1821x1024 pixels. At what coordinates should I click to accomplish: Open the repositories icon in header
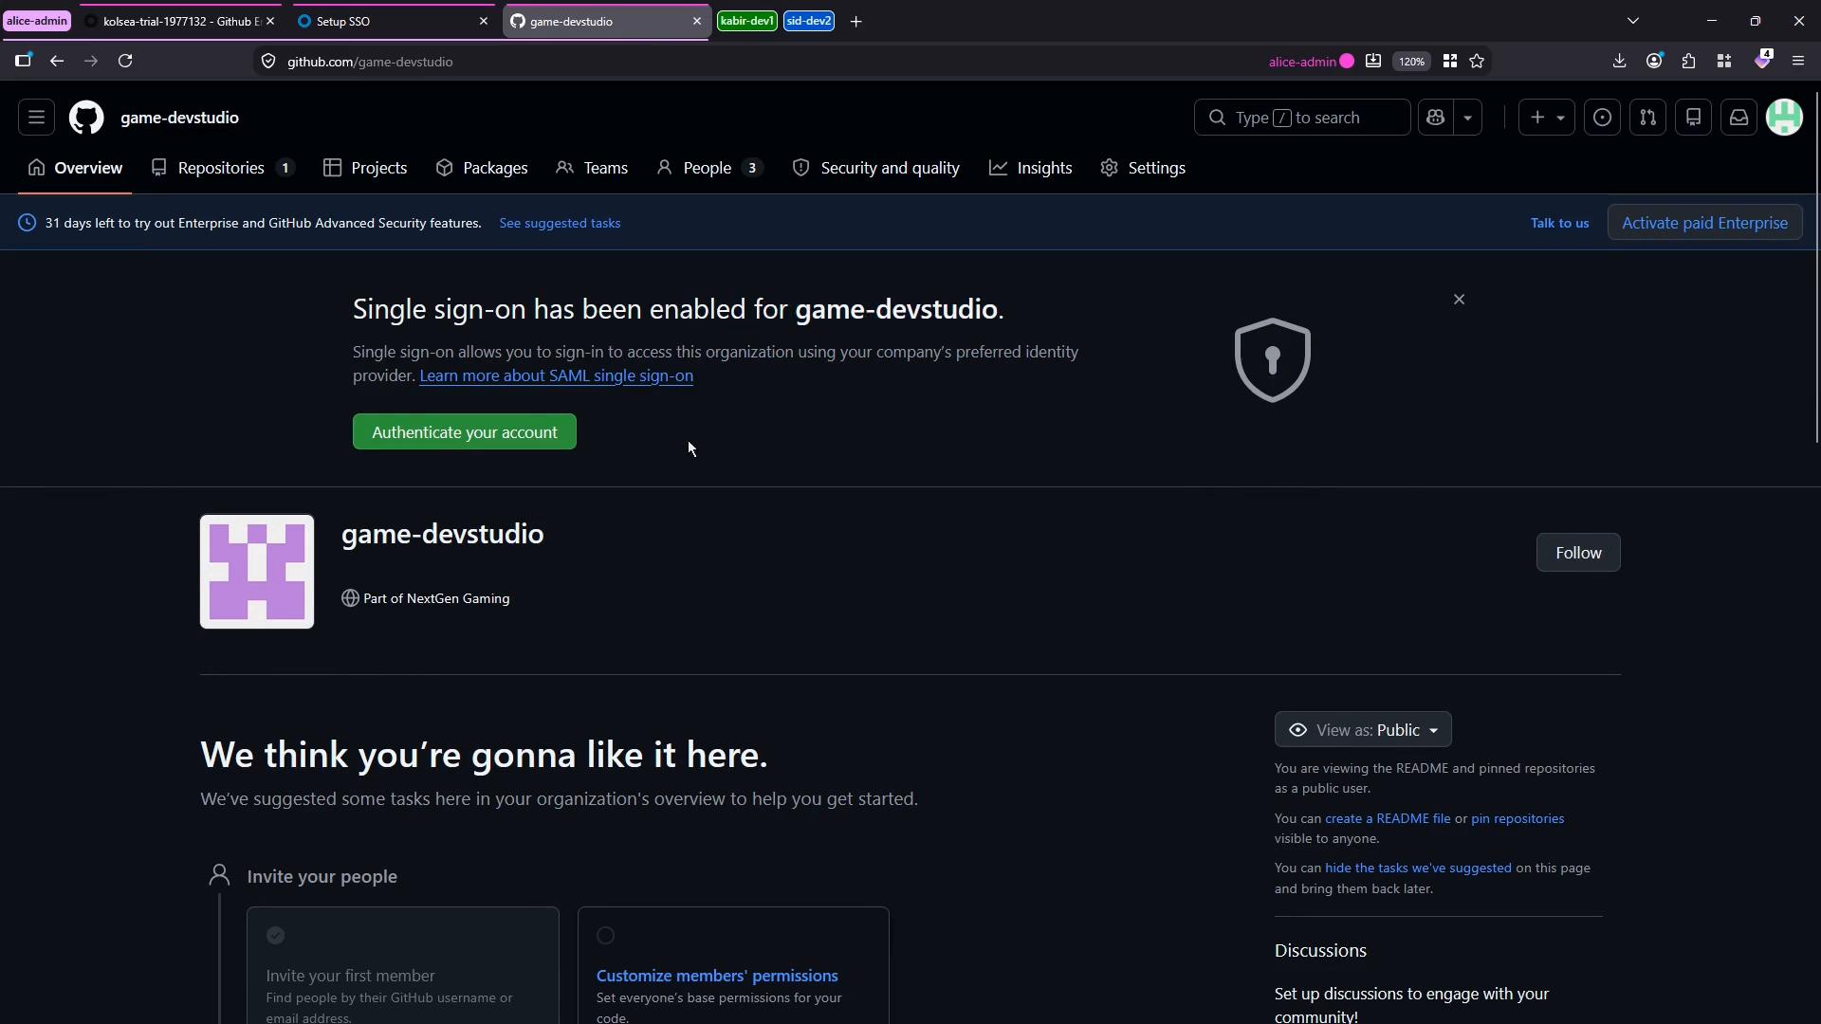(1693, 118)
